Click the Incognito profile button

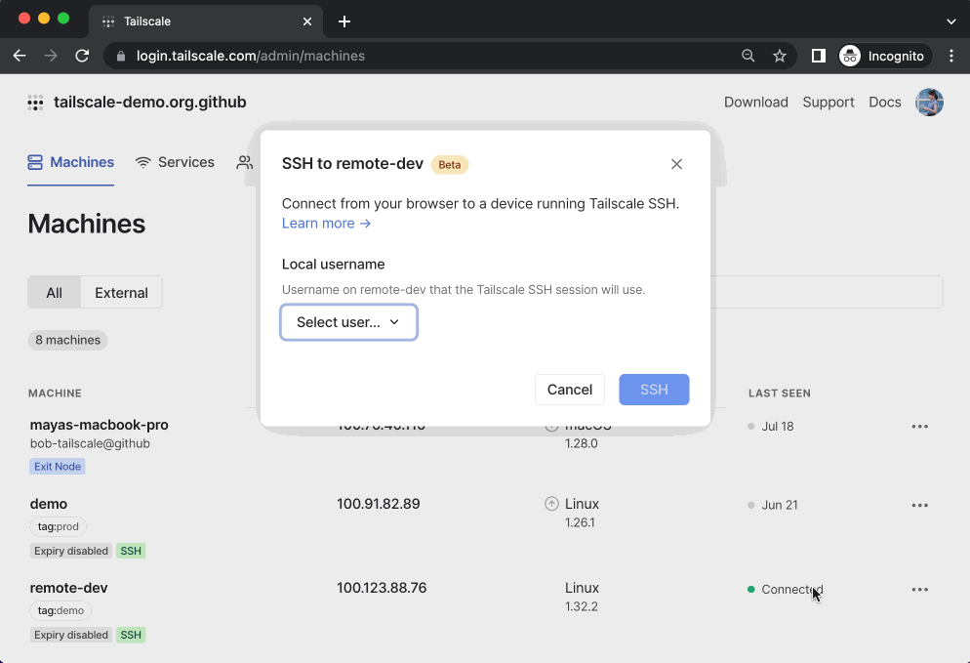click(885, 56)
